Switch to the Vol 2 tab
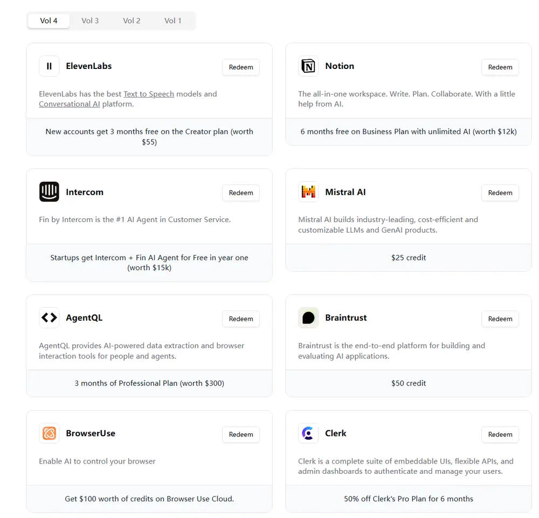The image size is (539, 518). (x=132, y=20)
